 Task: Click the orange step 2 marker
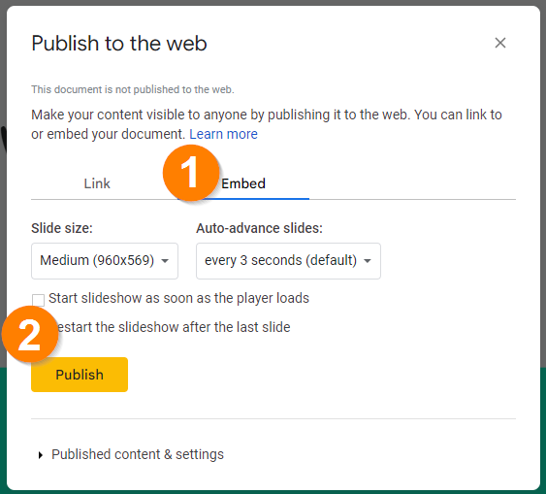point(30,334)
